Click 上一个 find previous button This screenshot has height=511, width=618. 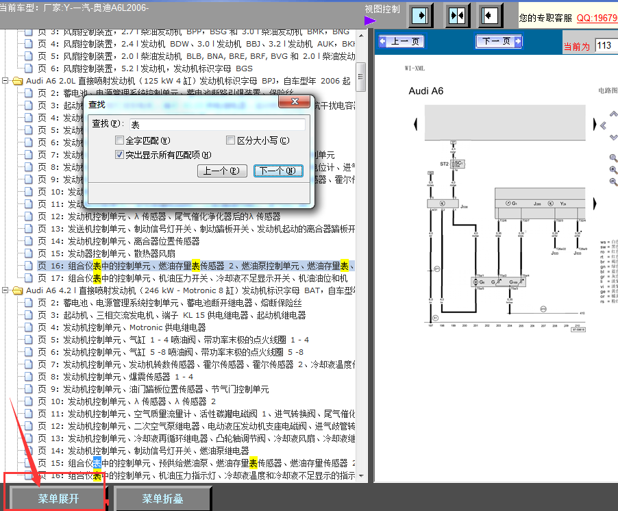[222, 171]
